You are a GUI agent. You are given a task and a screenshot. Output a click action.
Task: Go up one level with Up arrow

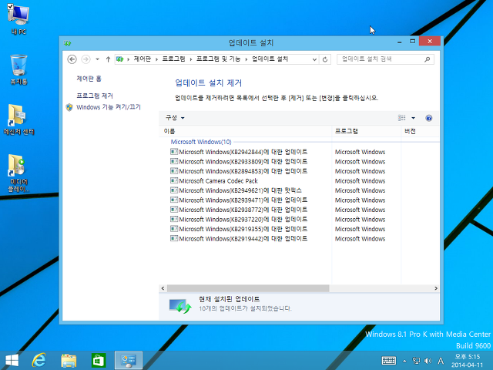(x=108, y=59)
